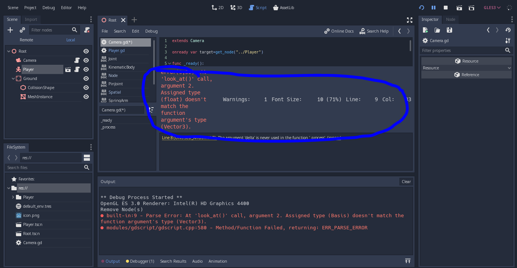Toggle visibility of the MeshInstance node
Screen dimensions: 517x268
86,97
